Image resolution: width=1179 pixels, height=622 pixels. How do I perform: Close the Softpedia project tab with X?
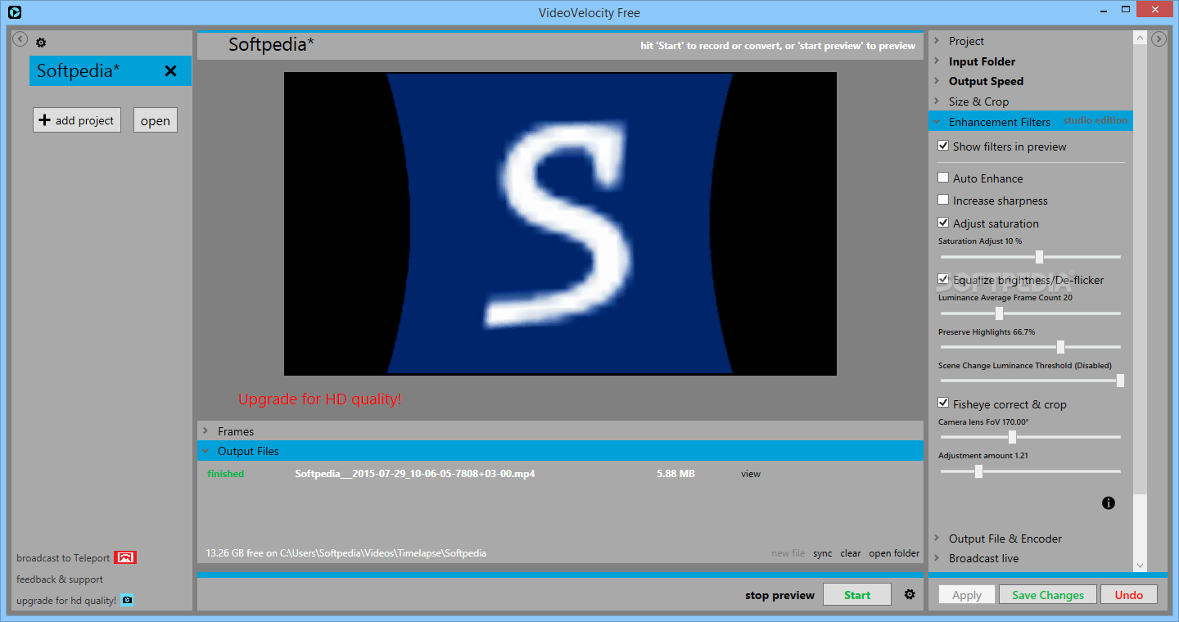click(x=170, y=71)
